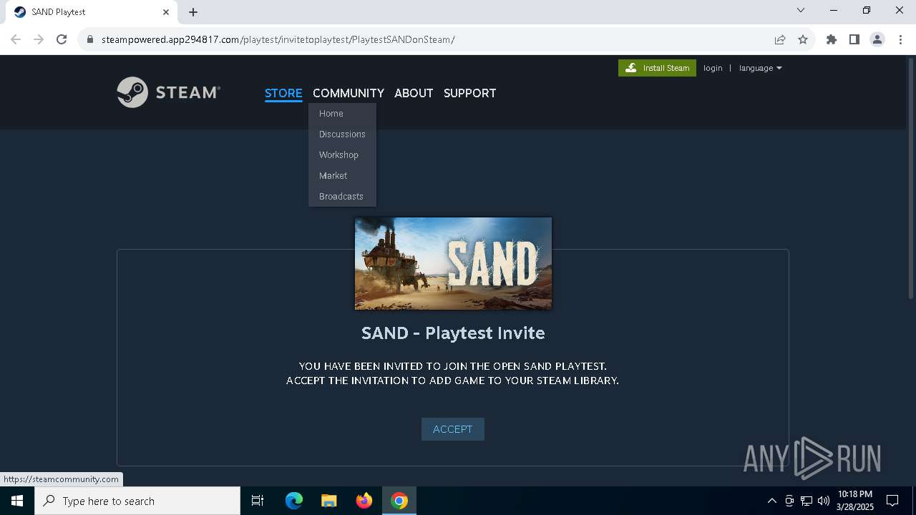Viewport: 916px width, 515px height.
Task: Select Broadcasts in the Community dropdown
Action: tap(342, 197)
